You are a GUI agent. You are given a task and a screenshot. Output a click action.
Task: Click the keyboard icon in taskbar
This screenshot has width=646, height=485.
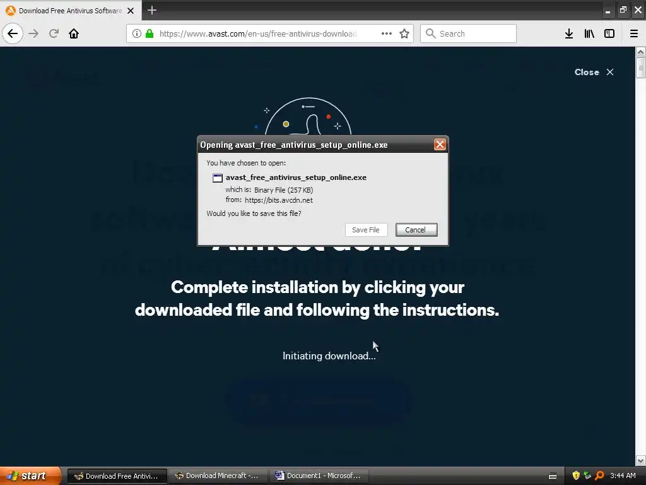[x=553, y=476]
